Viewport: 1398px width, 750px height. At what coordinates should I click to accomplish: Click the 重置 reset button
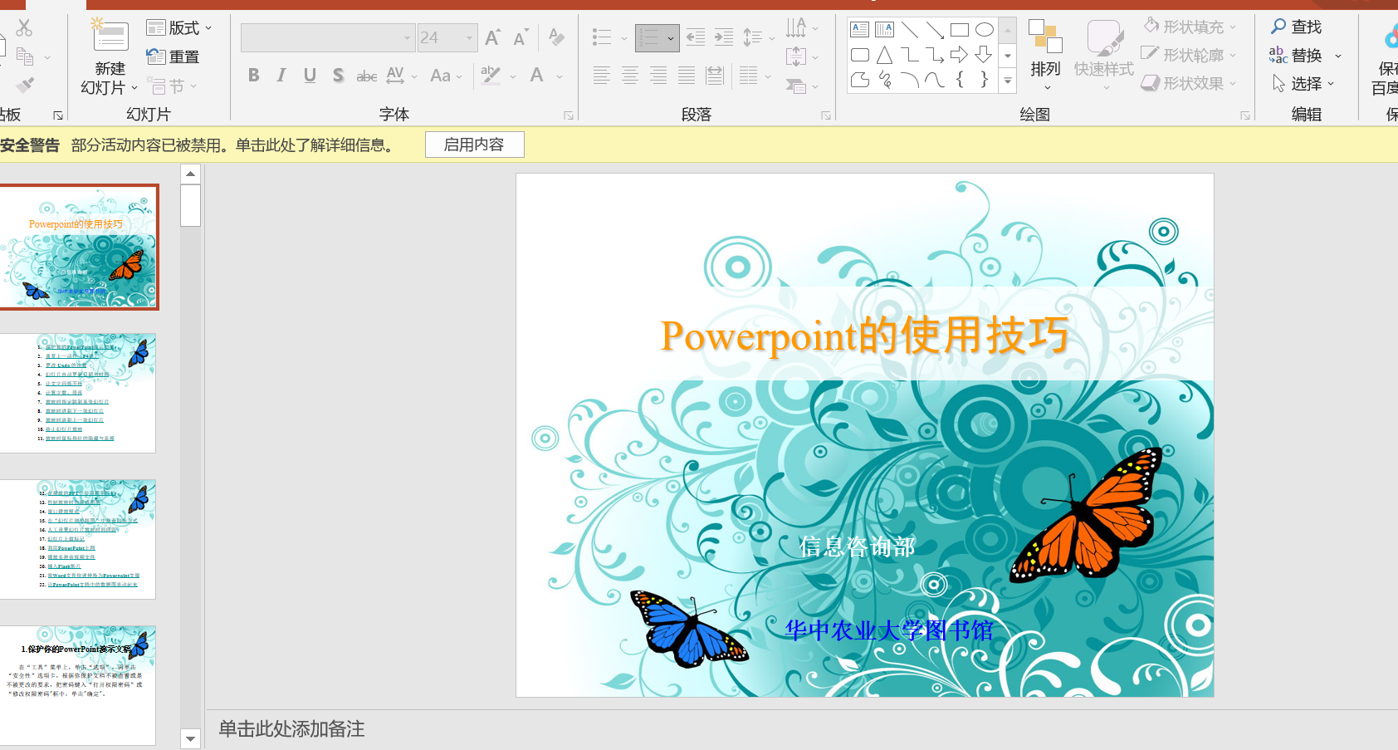click(173, 56)
